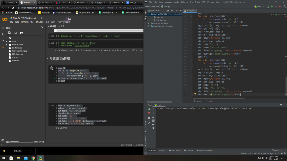This screenshot has height=161, width=287.
Task: Star the MALDI-TOF MS.ipynb notebook
Action: tap(42, 18)
